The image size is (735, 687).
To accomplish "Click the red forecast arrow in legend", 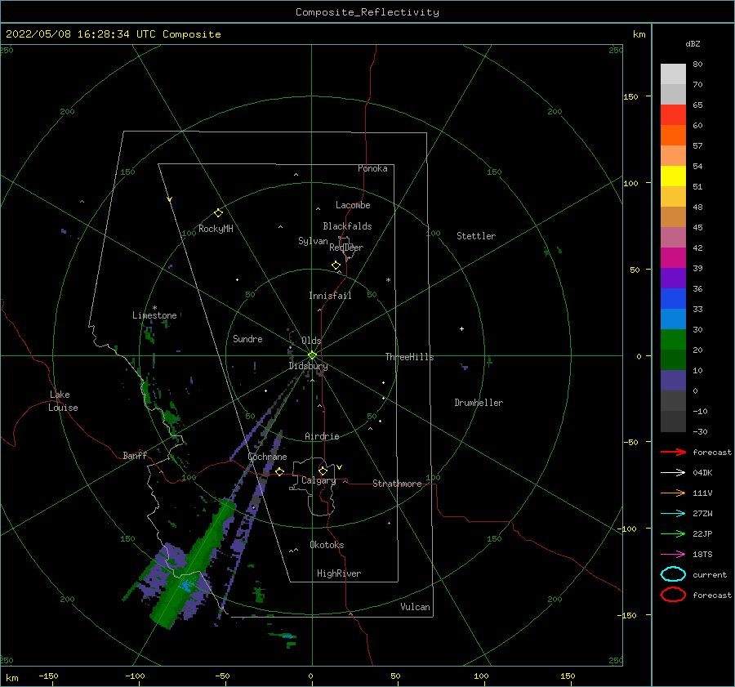I will (x=673, y=452).
